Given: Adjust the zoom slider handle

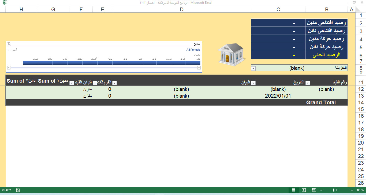Looking at the screenshot, I should tap(334, 190).
